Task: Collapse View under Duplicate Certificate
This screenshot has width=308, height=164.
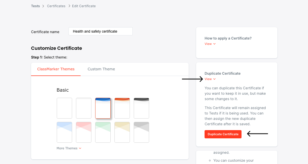Action: [210, 79]
